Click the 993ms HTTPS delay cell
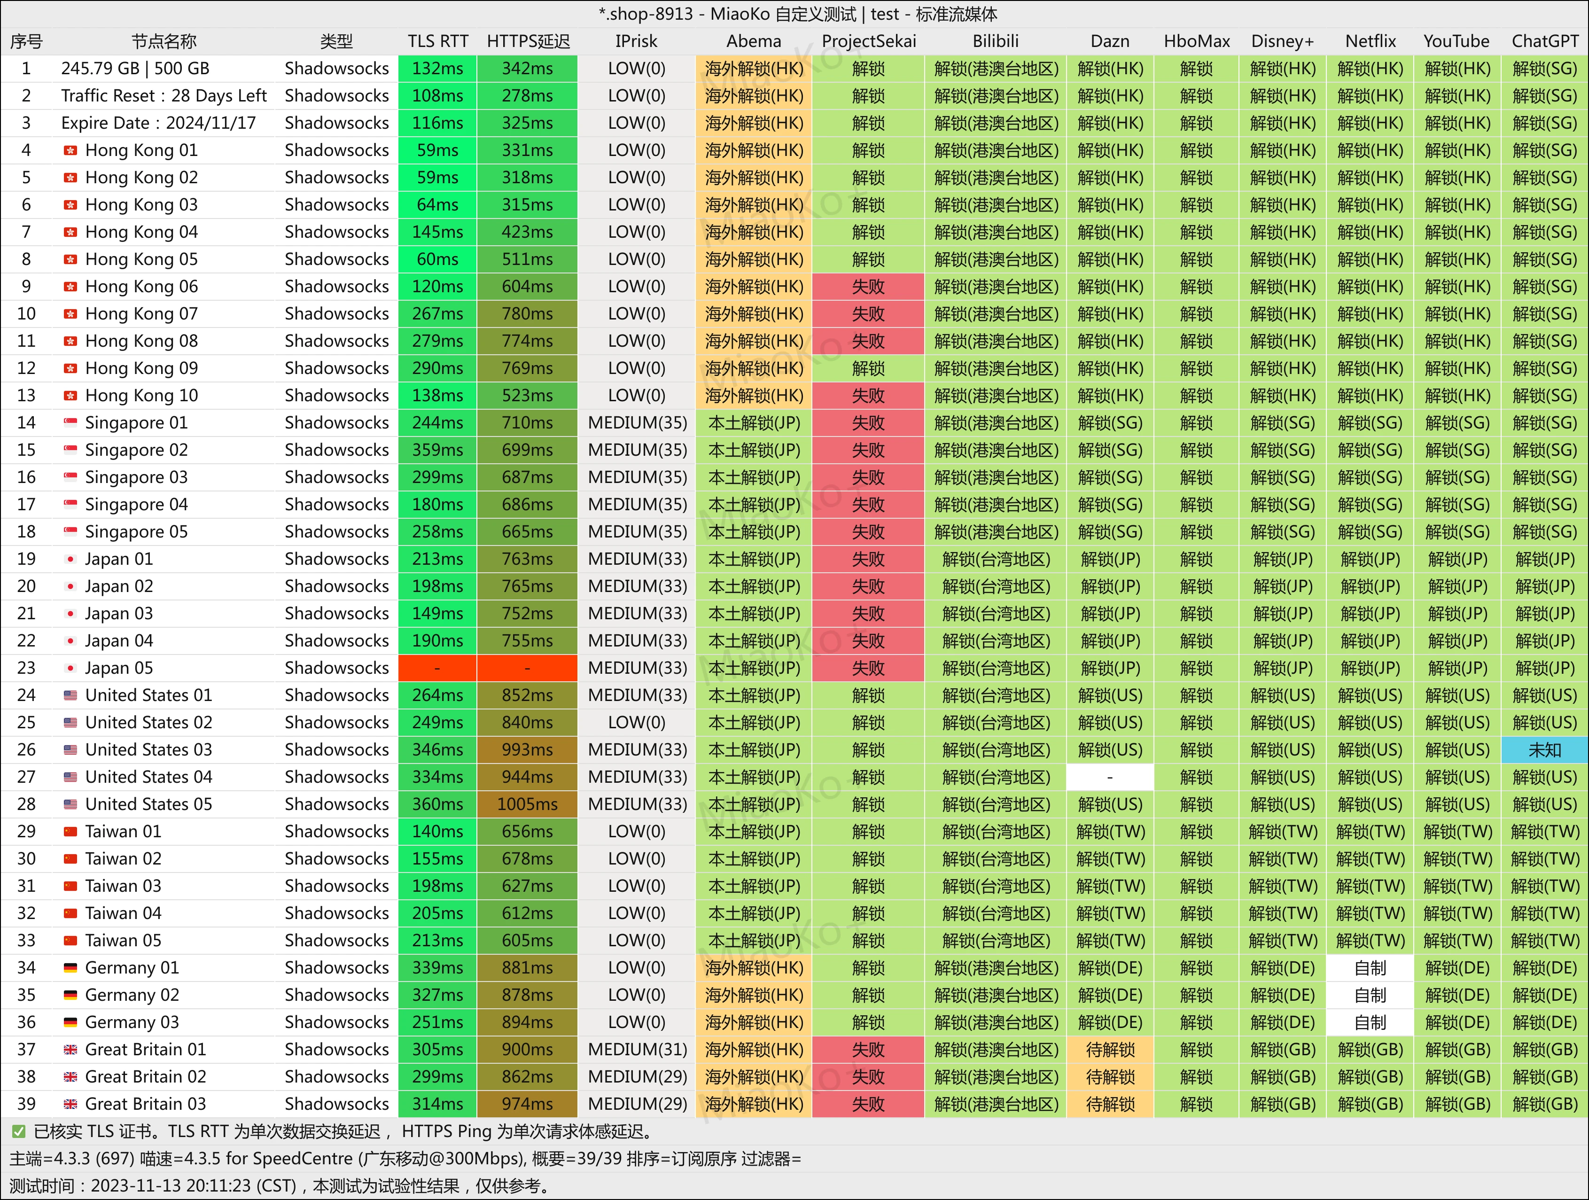 [x=527, y=750]
